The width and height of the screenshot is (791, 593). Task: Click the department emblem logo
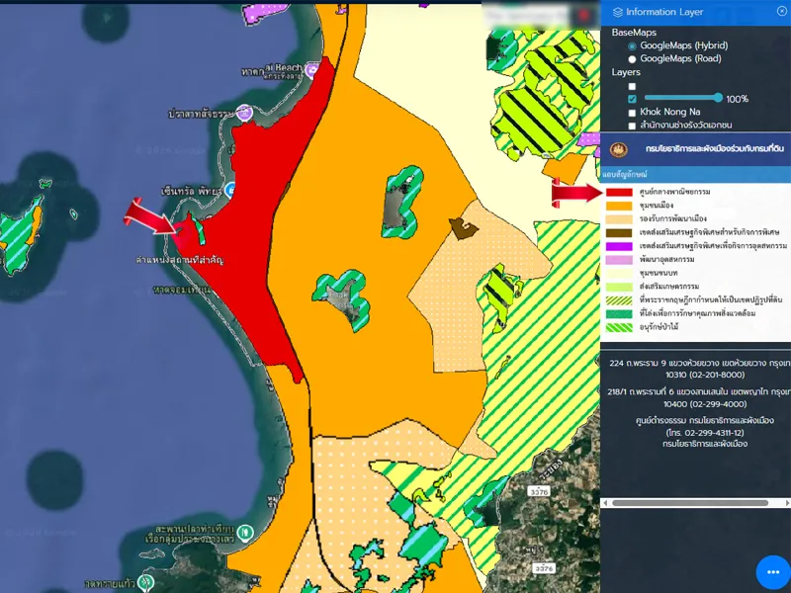coord(619,149)
